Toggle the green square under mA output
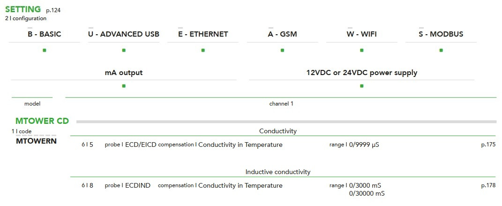This screenshot has width=502, height=206. (124, 86)
